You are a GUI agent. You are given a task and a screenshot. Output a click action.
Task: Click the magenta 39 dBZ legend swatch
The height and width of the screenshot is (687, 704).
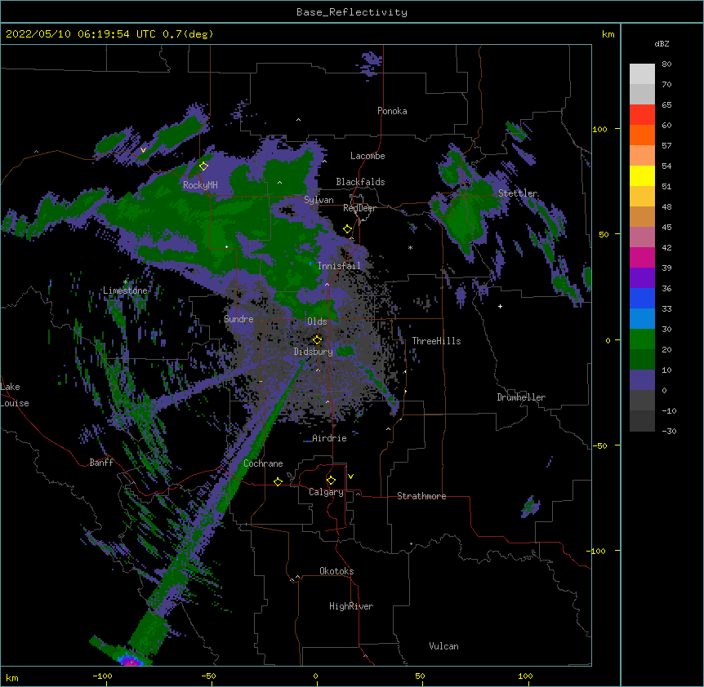tap(642, 257)
